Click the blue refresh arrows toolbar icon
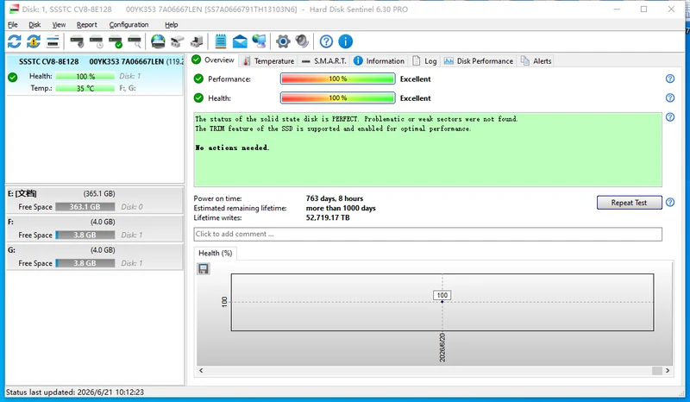This screenshot has width=690, height=402. point(14,41)
